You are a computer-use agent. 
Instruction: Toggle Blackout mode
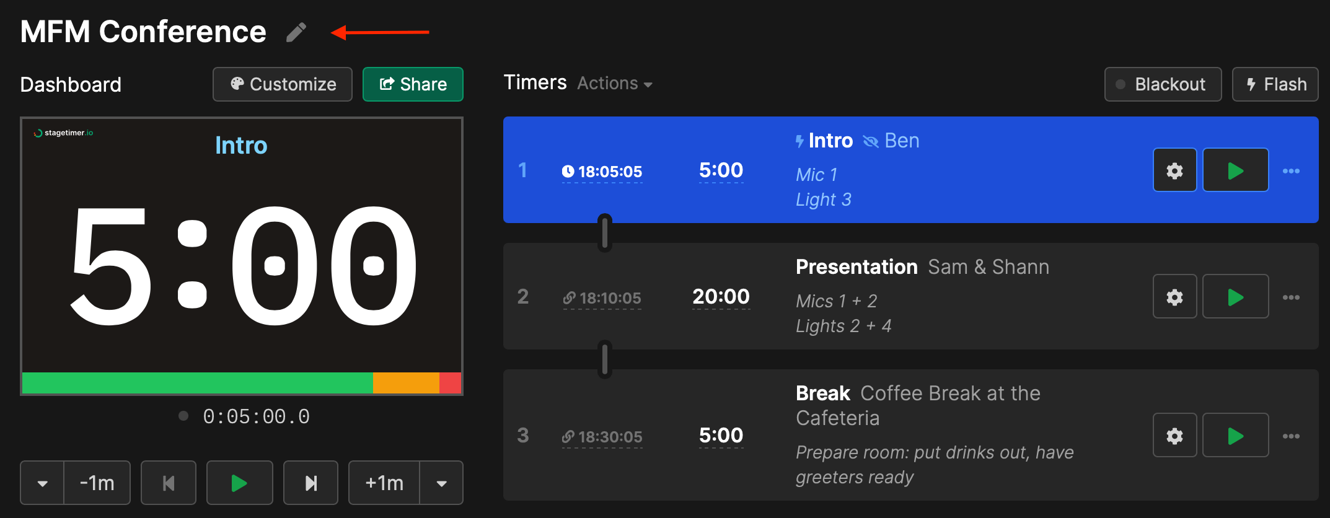[x=1163, y=84]
